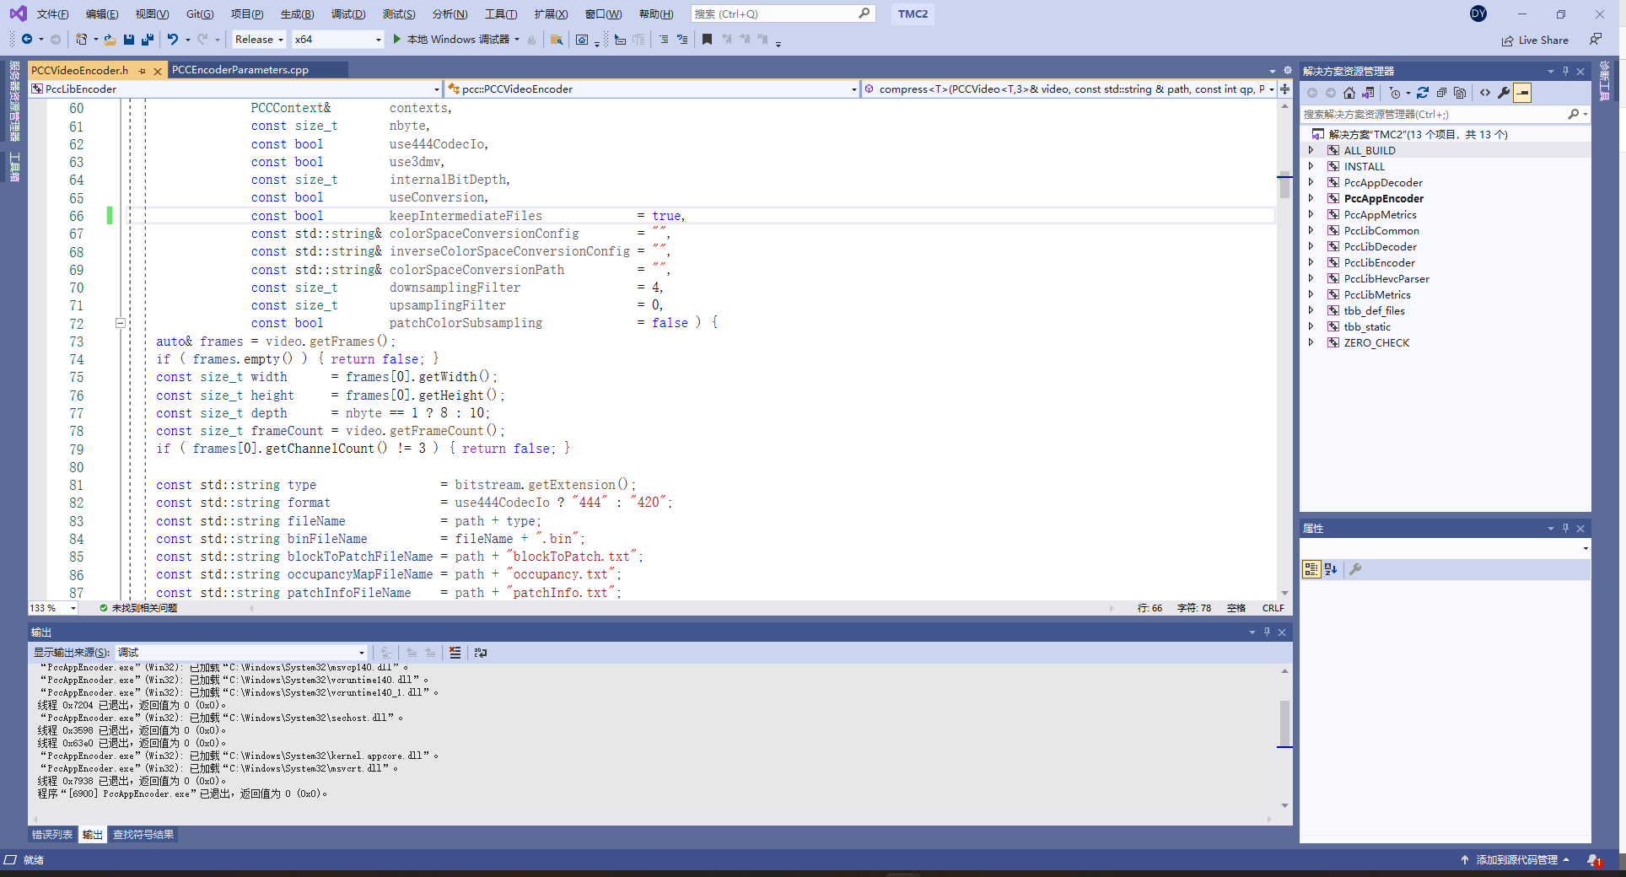Switch to the 查找符号结果 tab
The image size is (1626, 877).
pos(143,835)
